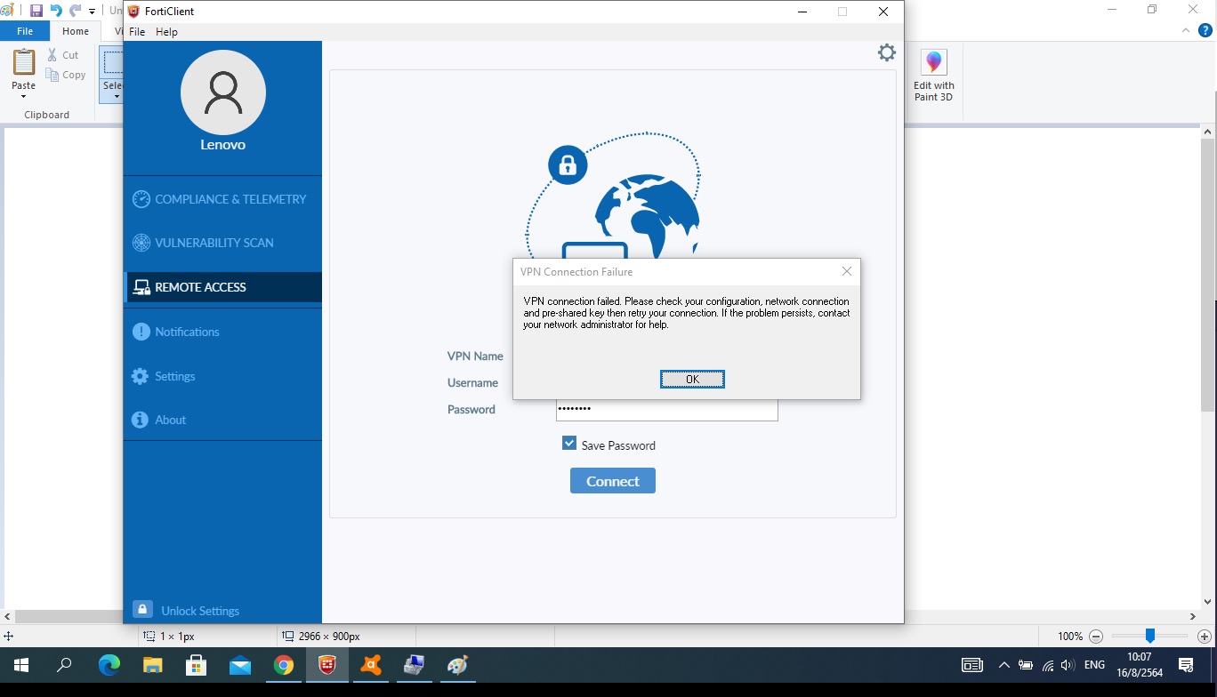This screenshot has width=1217, height=697.
Task: Restore down the Paint window
Action: point(1152,10)
